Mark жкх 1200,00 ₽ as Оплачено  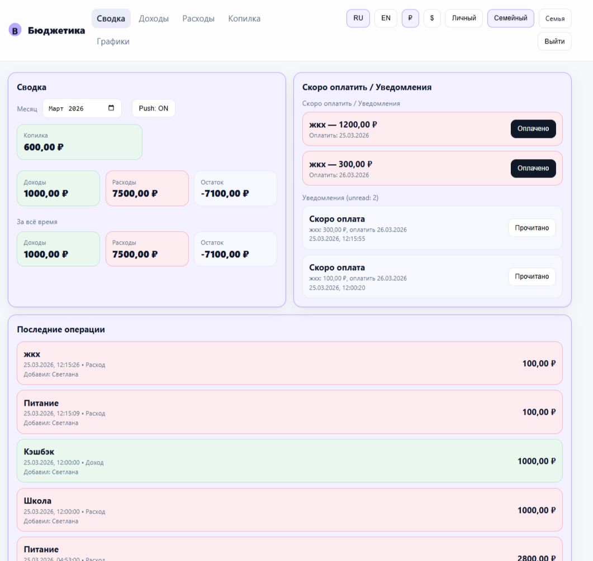click(x=533, y=129)
